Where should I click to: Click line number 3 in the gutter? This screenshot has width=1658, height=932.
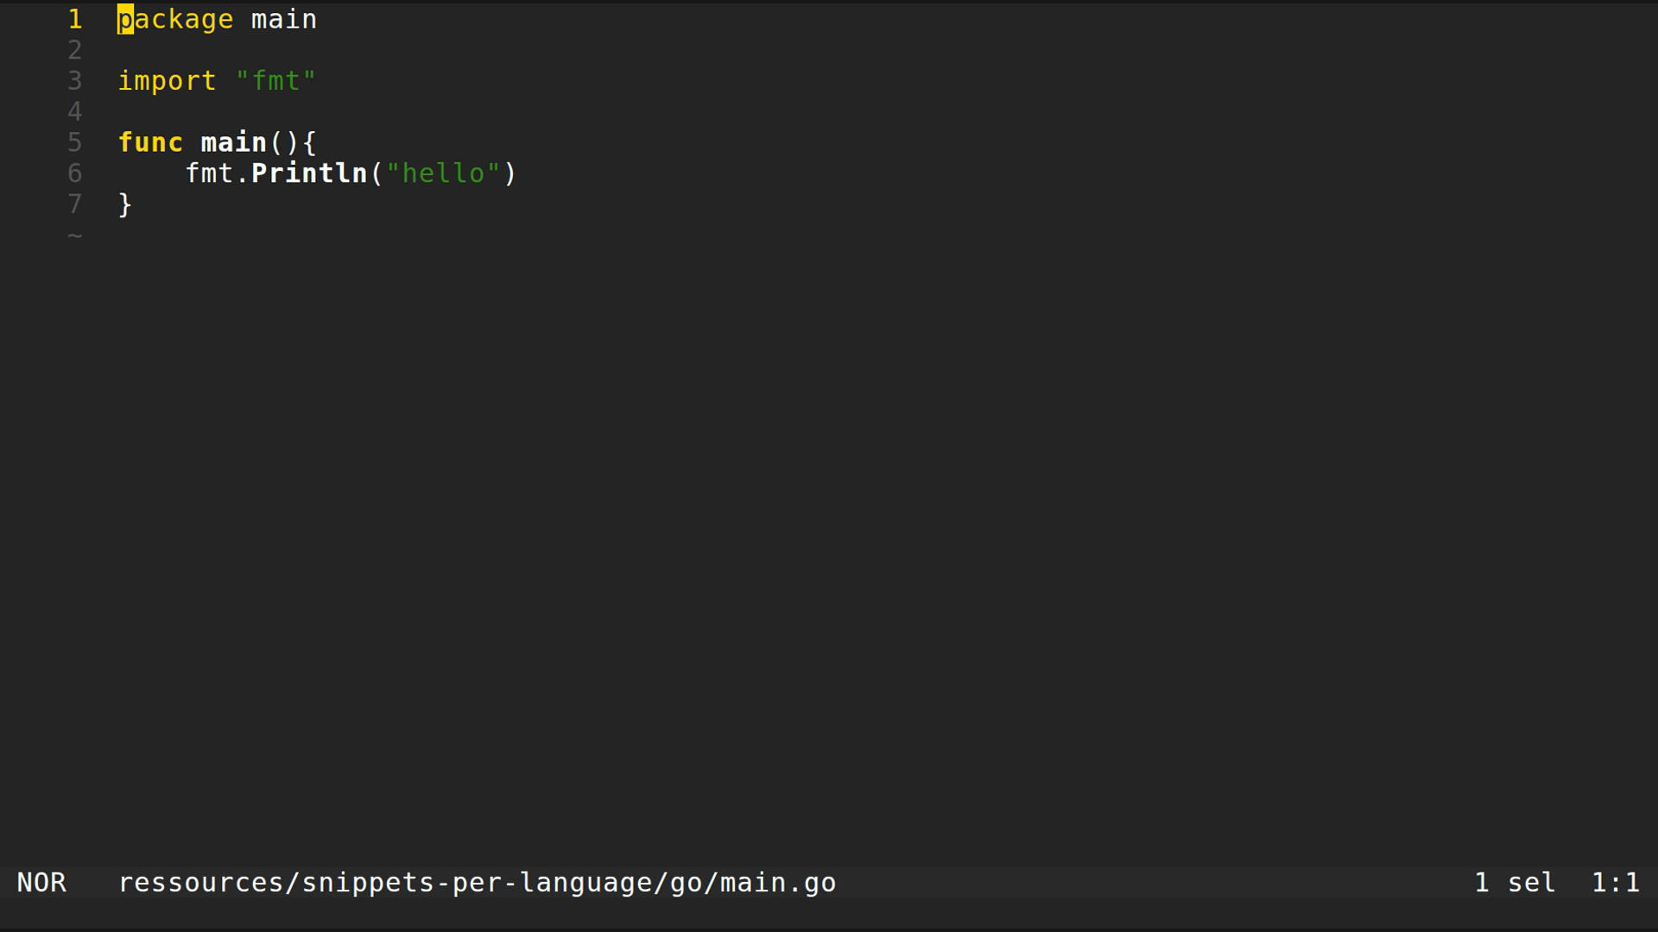tap(75, 81)
